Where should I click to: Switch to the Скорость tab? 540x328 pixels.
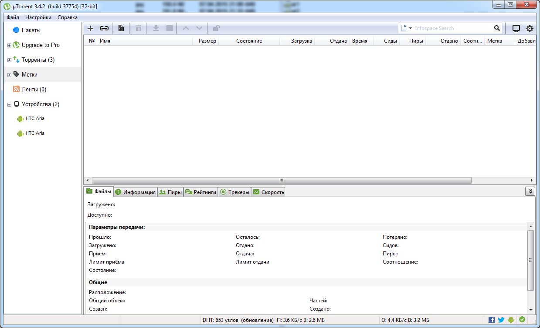click(268, 192)
